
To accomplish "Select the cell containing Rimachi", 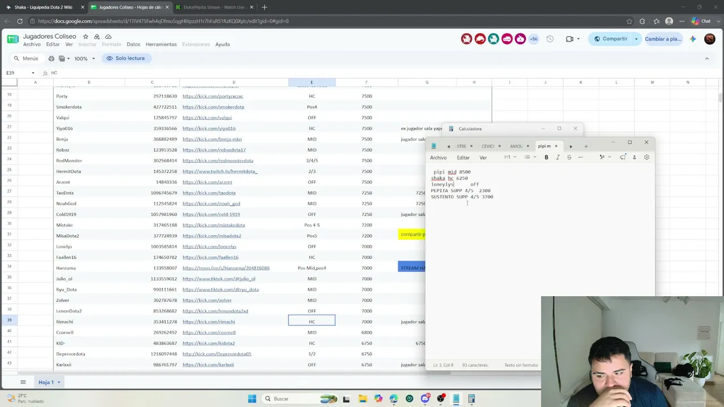I will pos(89,322).
